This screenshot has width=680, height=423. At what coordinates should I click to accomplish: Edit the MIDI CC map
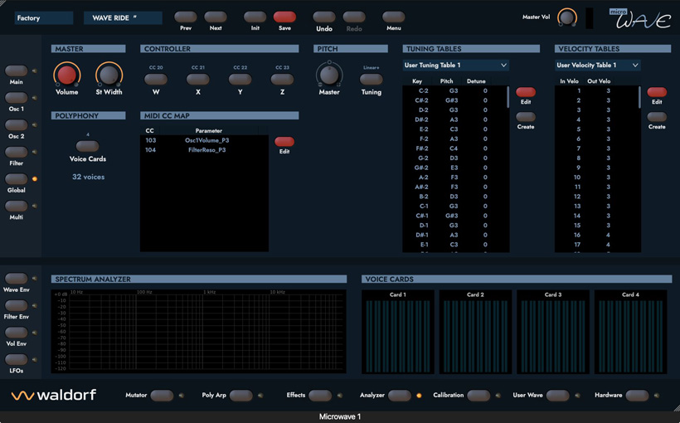(x=284, y=142)
